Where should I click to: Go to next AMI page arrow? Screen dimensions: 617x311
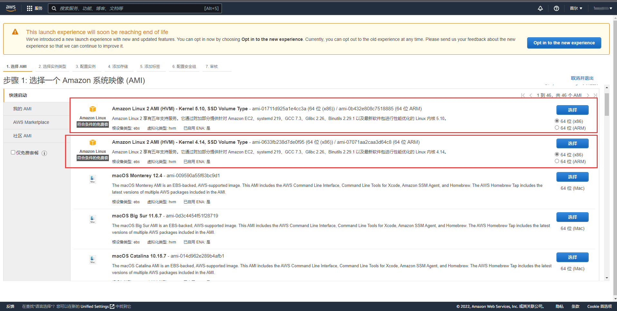[x=588, y=95]
